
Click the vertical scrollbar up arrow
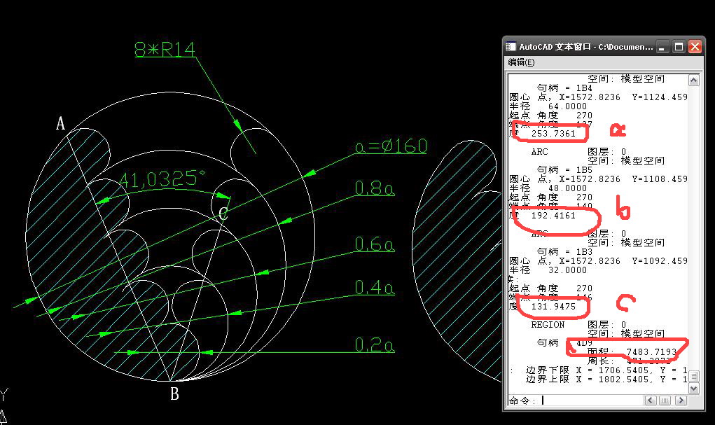693,81
